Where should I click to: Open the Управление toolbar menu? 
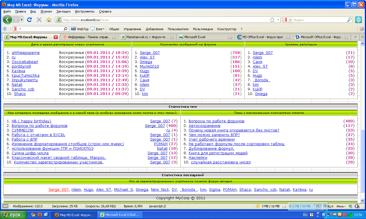coord(132,29)
